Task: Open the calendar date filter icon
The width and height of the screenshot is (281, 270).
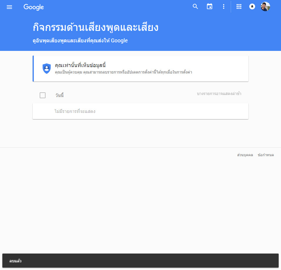Action: [x=210, y=7]
